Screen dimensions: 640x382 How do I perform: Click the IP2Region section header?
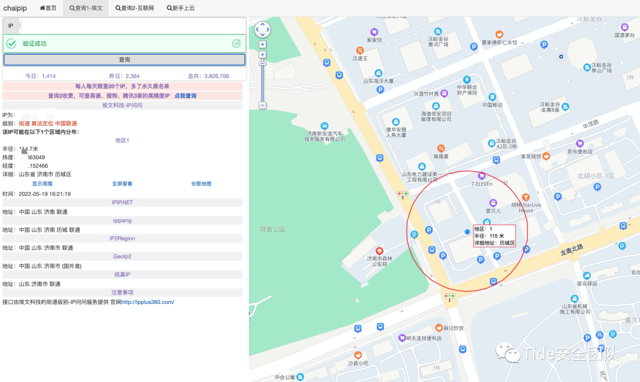pyautogui.click(x=122, y=238)
